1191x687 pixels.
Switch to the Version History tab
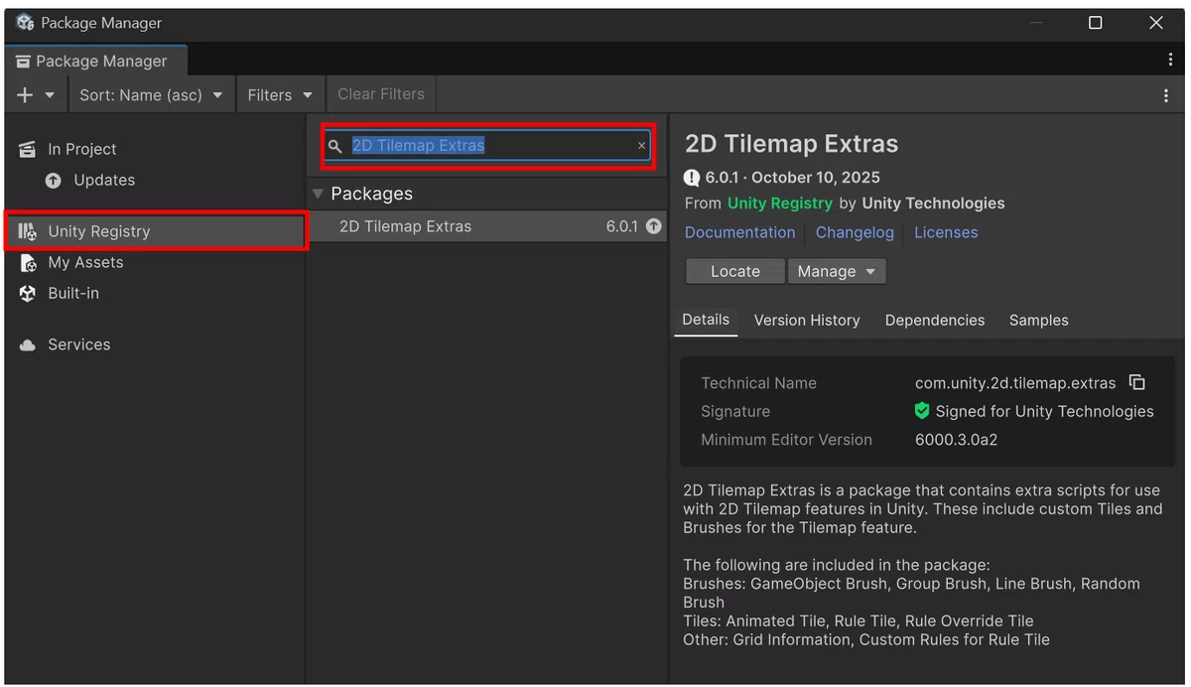(x=807, y=321)
